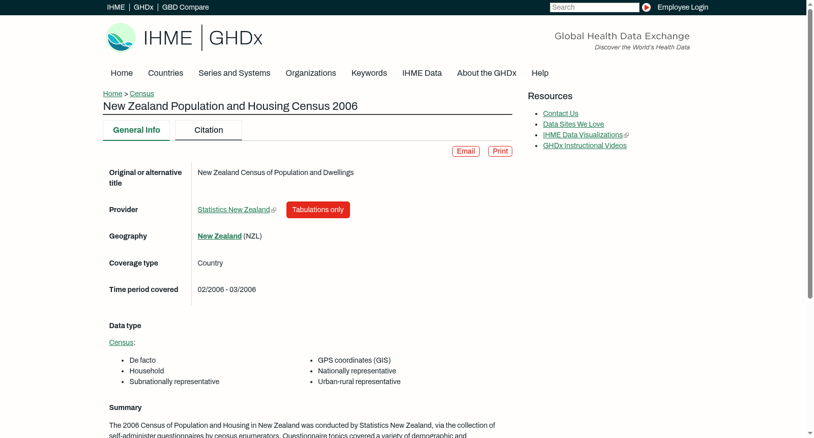The width and height of the screenshot is (814, 438).
Task: Click the Print button
Action: point(500,151)
